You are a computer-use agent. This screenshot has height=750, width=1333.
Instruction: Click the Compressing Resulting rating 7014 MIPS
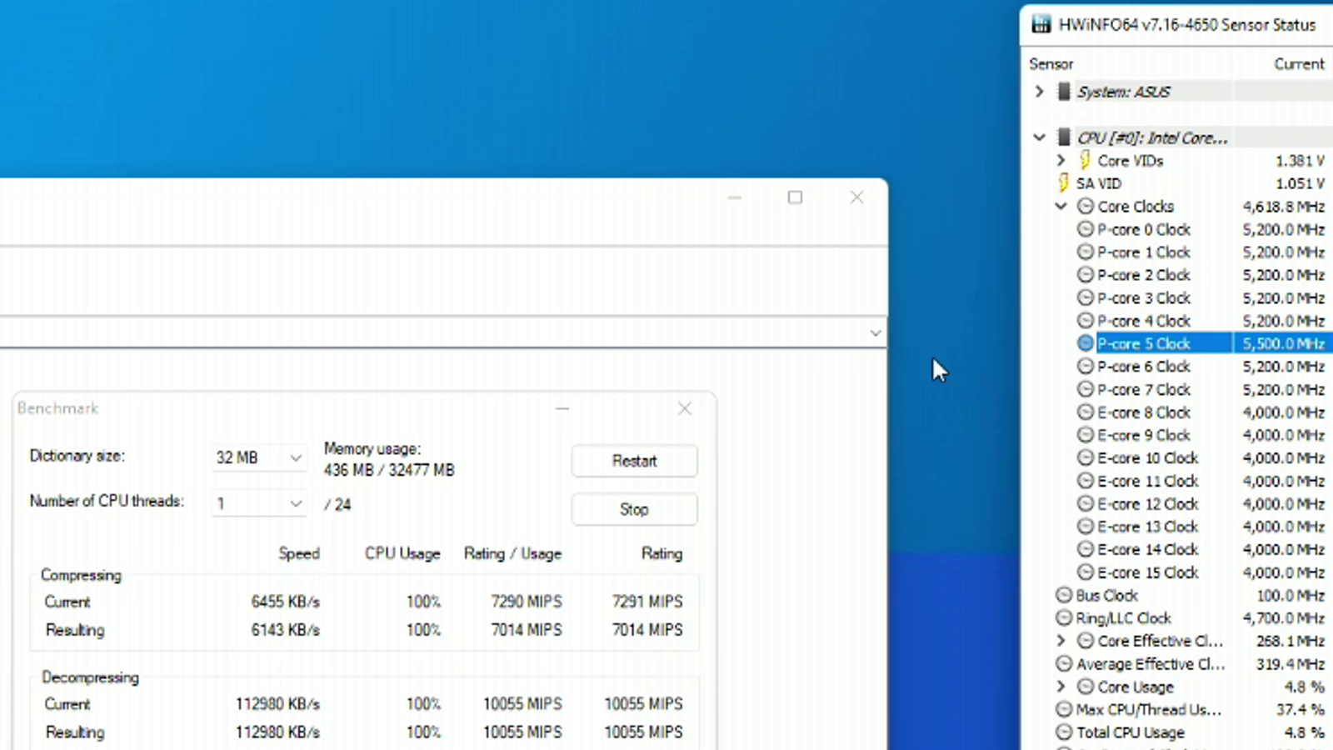[x=647, y=630]
